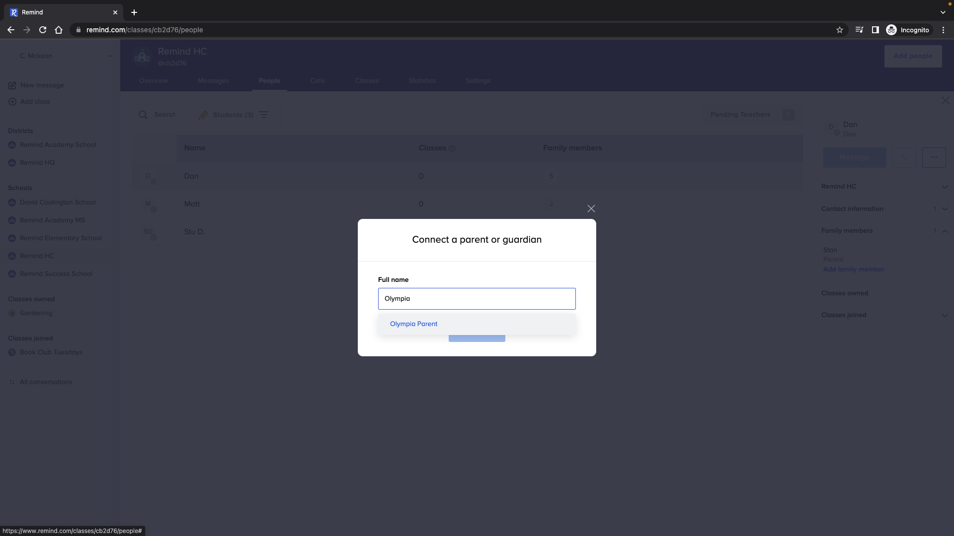Open the Statistics tab
This screenshot has width=954, height=536.
422,80
